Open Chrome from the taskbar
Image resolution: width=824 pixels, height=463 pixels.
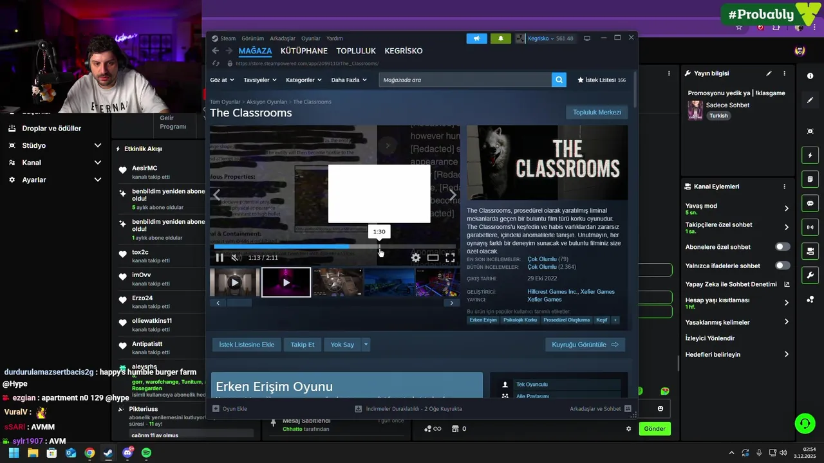[x=89, y=453]
